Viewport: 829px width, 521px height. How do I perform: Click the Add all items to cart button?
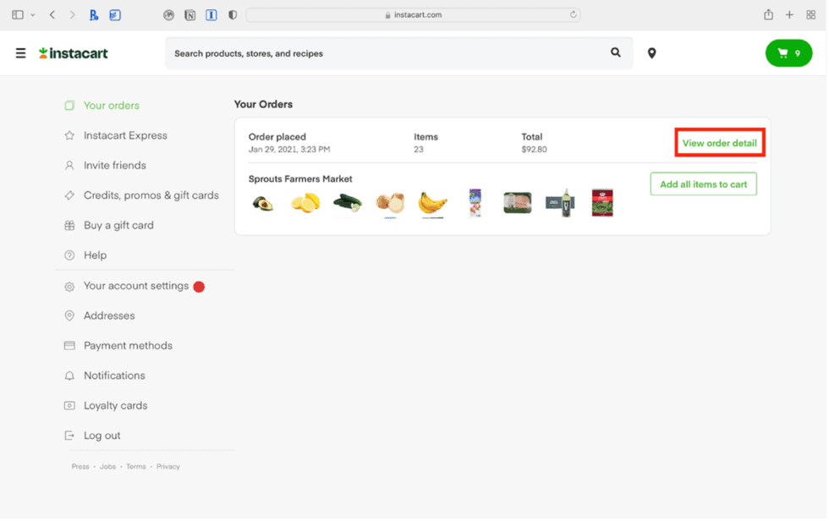coord(703,183)
